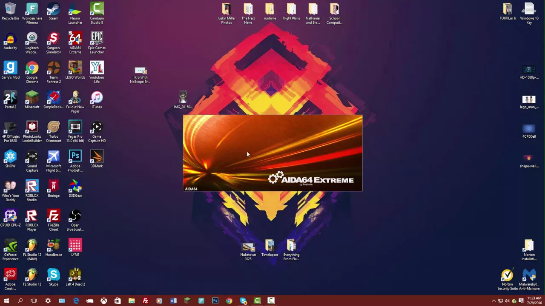Select Garry's Mod desktop icon
This screenshot has width=545, height=306.
tap(10, 71)
